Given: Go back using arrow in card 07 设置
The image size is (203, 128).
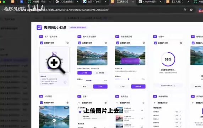Looking at the screenshot, I should point(79,103).
